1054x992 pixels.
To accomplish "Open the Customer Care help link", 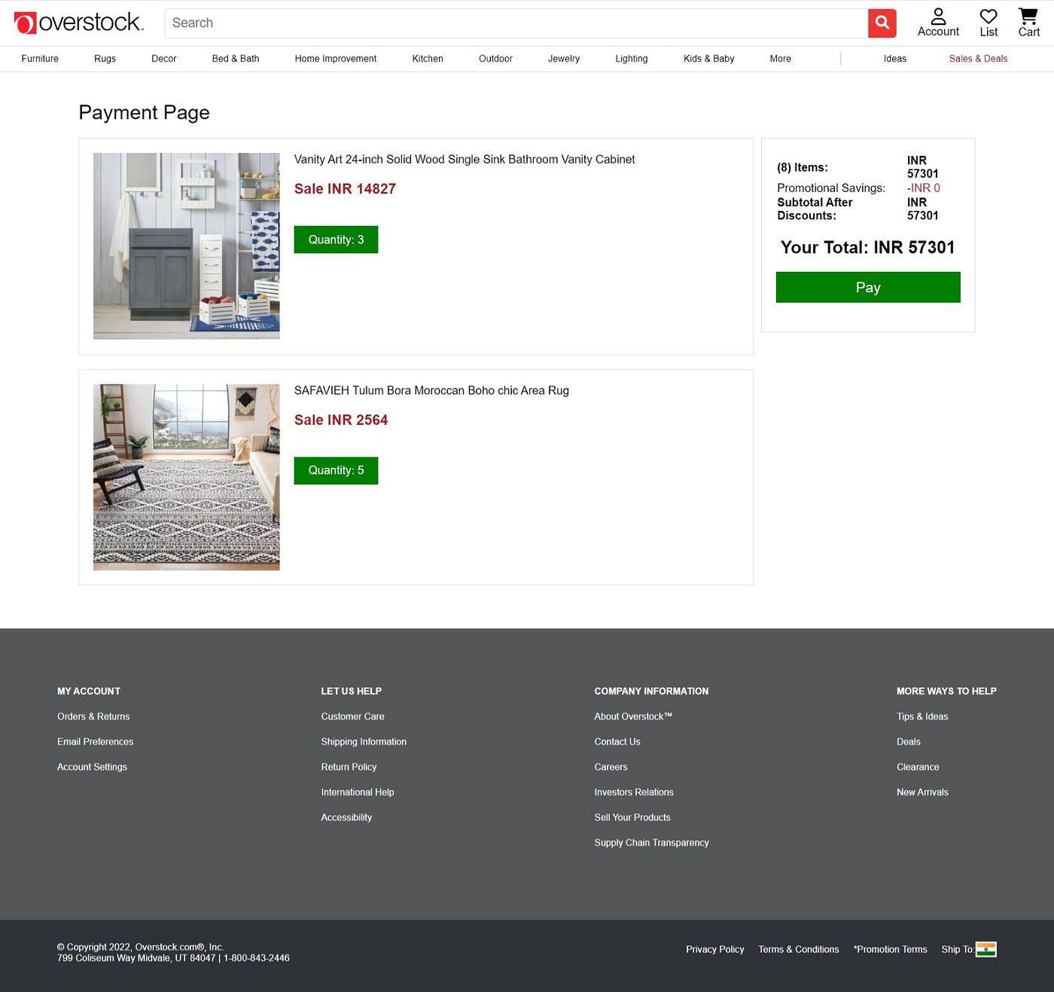I will tap(352, 716).
